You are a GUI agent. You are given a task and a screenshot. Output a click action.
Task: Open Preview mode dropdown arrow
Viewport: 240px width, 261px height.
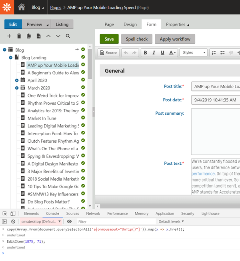[48, 25]
